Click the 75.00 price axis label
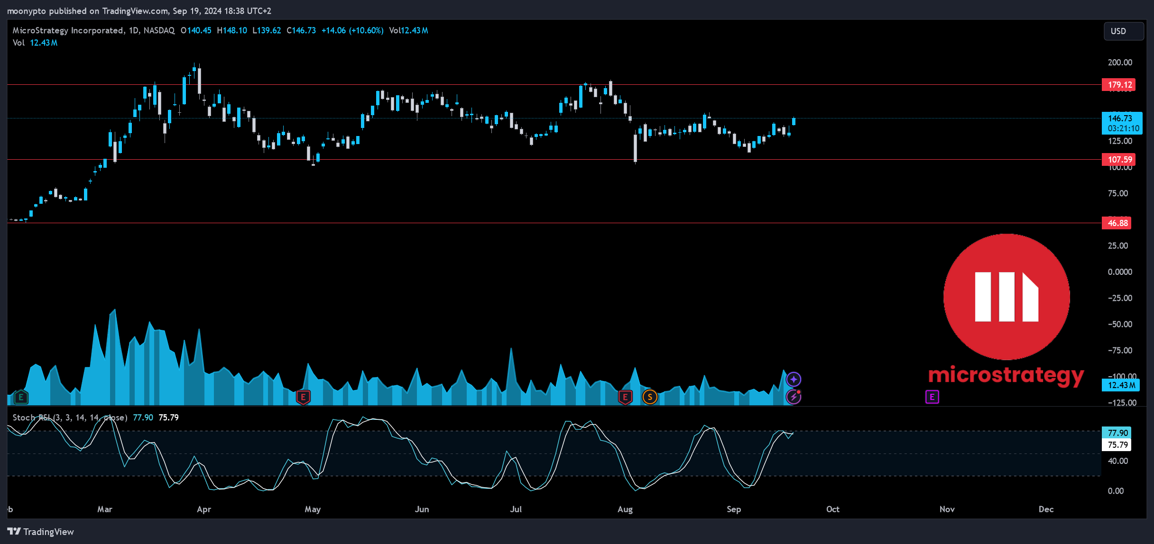1154x544 pixels. pos(1118,193)
